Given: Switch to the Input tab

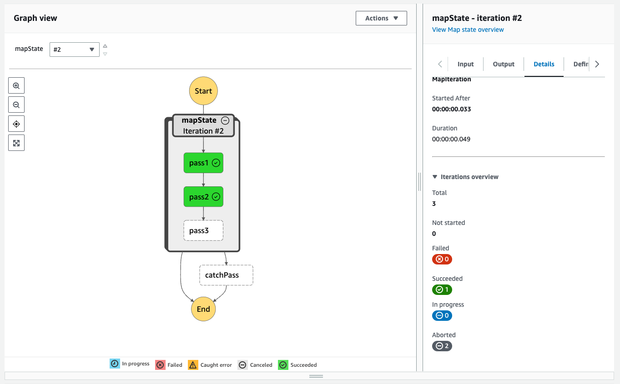Looking at the screenshot, I should [x=465, y=64].
